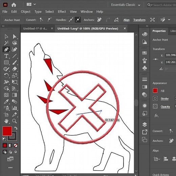Choose the Zoom tool
This screenshot has height=176, width=176.
[15, 121]
